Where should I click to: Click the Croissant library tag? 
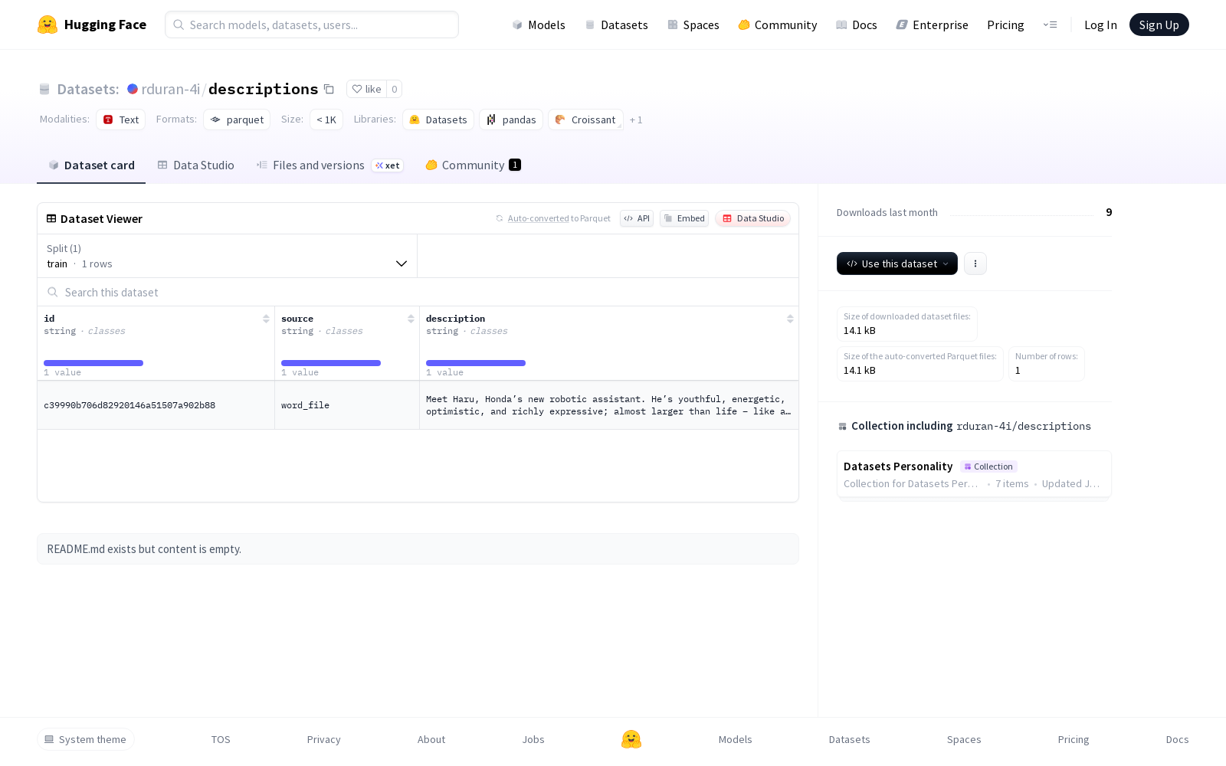coord(585,119)
